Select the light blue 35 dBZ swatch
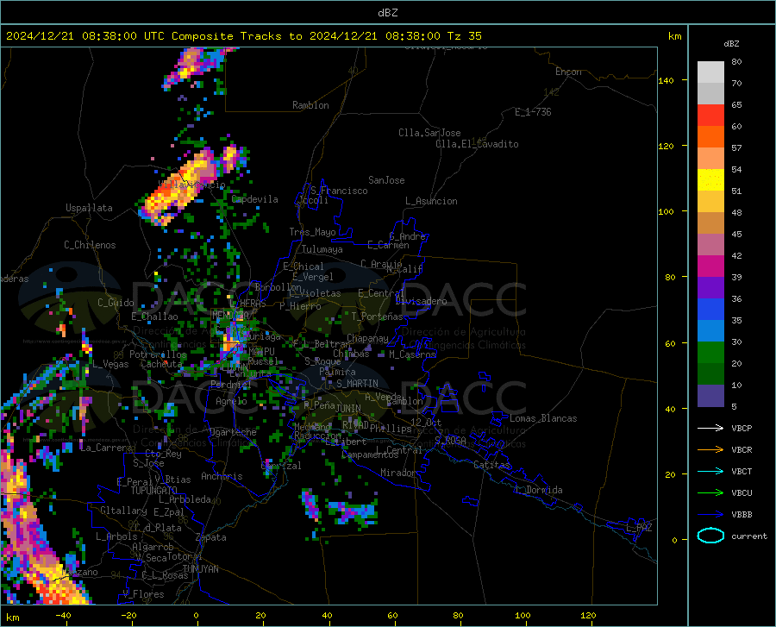 coord(710,331)
